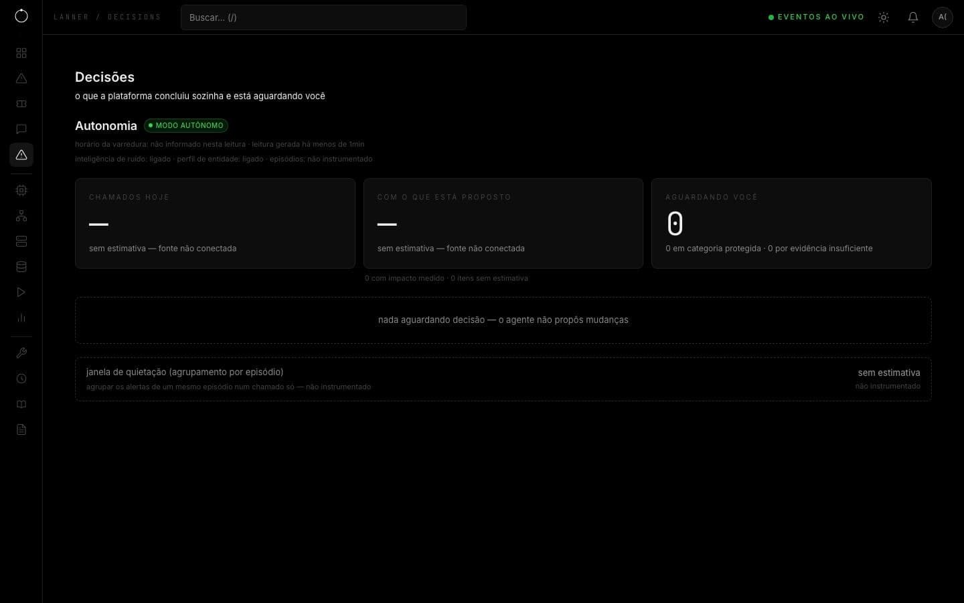Click the 'inteligência de ruído' status line
This screenshot has width=964, height=603.
[224, 159]
